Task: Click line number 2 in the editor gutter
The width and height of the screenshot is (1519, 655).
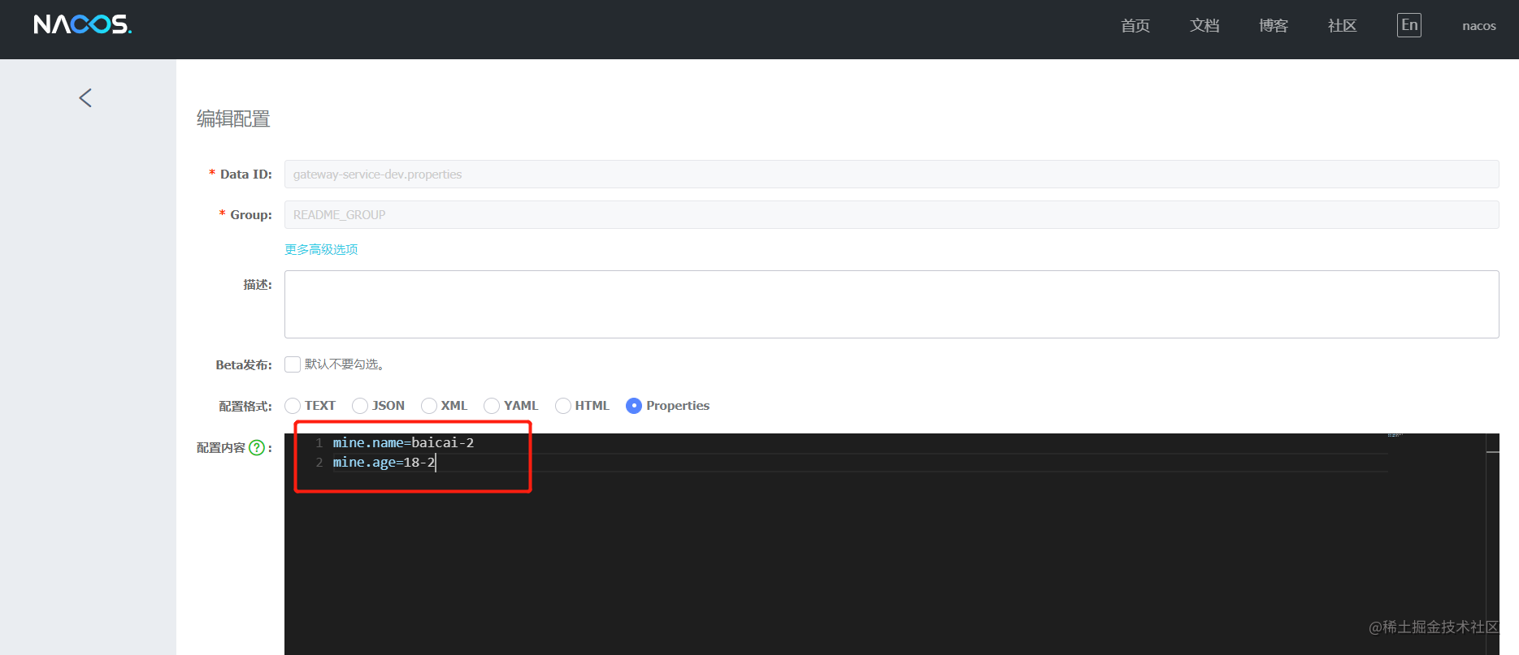Action: point(319,463)
